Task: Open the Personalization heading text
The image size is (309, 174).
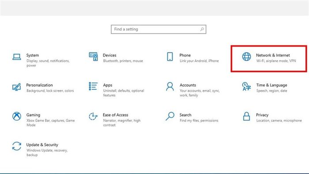Action: (39, 85)
